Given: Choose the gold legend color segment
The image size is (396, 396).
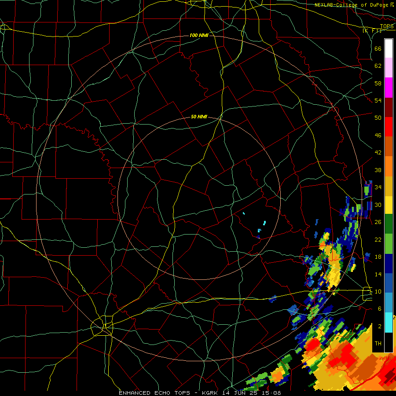Looking at the screenshot, I should click(x=389, y=186).
